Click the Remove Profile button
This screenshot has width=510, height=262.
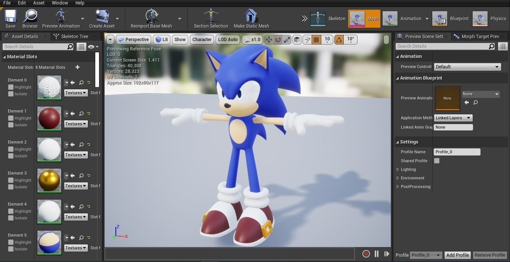pos(490,255)
